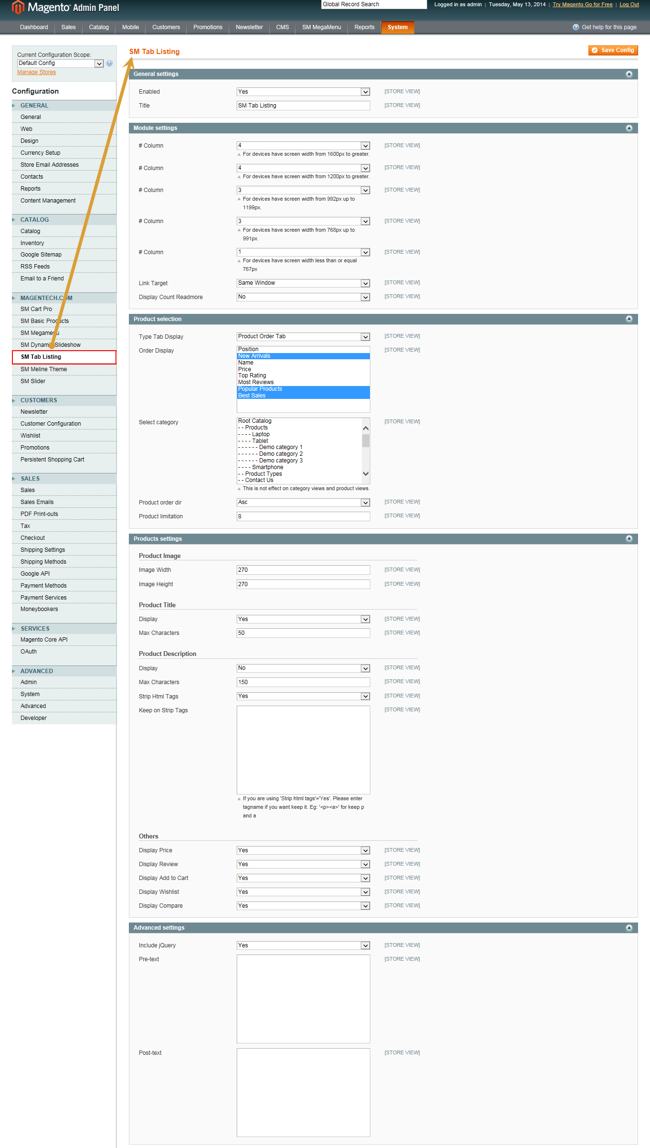Screen dimensions: 650x1148
Task: Select Smartphone in category list
Action: point(300,467)
